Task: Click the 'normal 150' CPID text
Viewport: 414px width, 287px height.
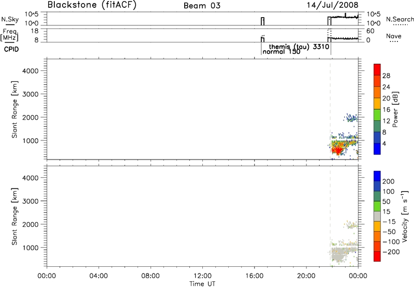Action: point(282,52)
